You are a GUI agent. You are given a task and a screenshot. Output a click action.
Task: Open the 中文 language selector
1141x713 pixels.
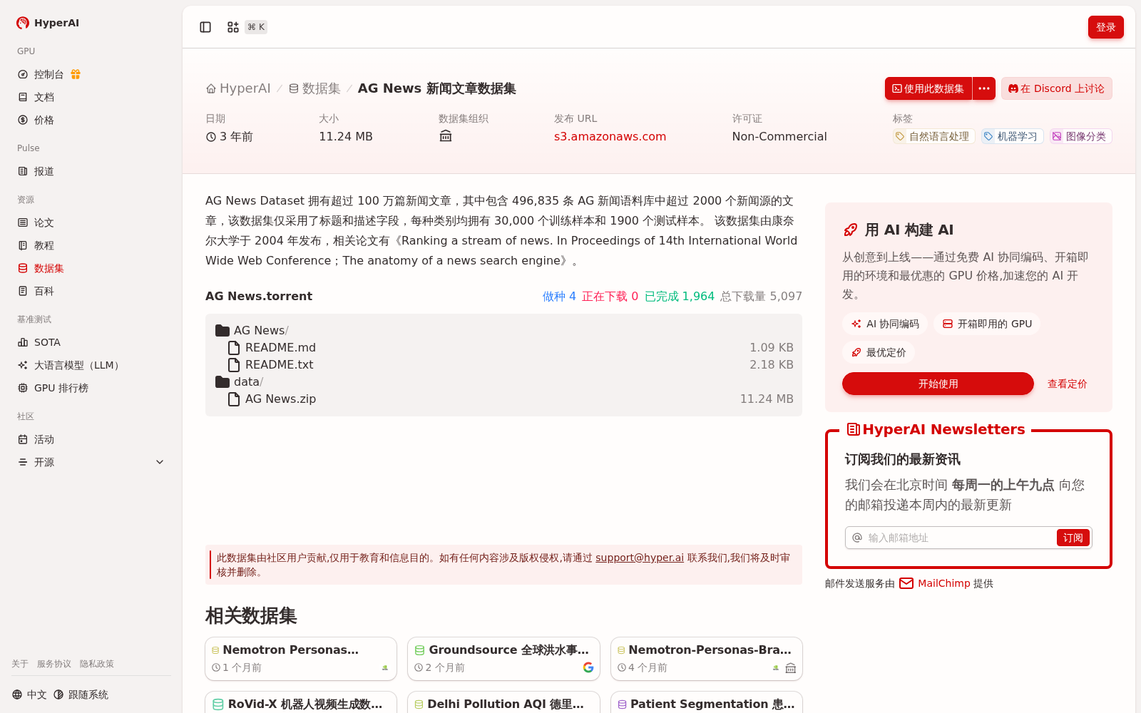[x=29, y=694]
